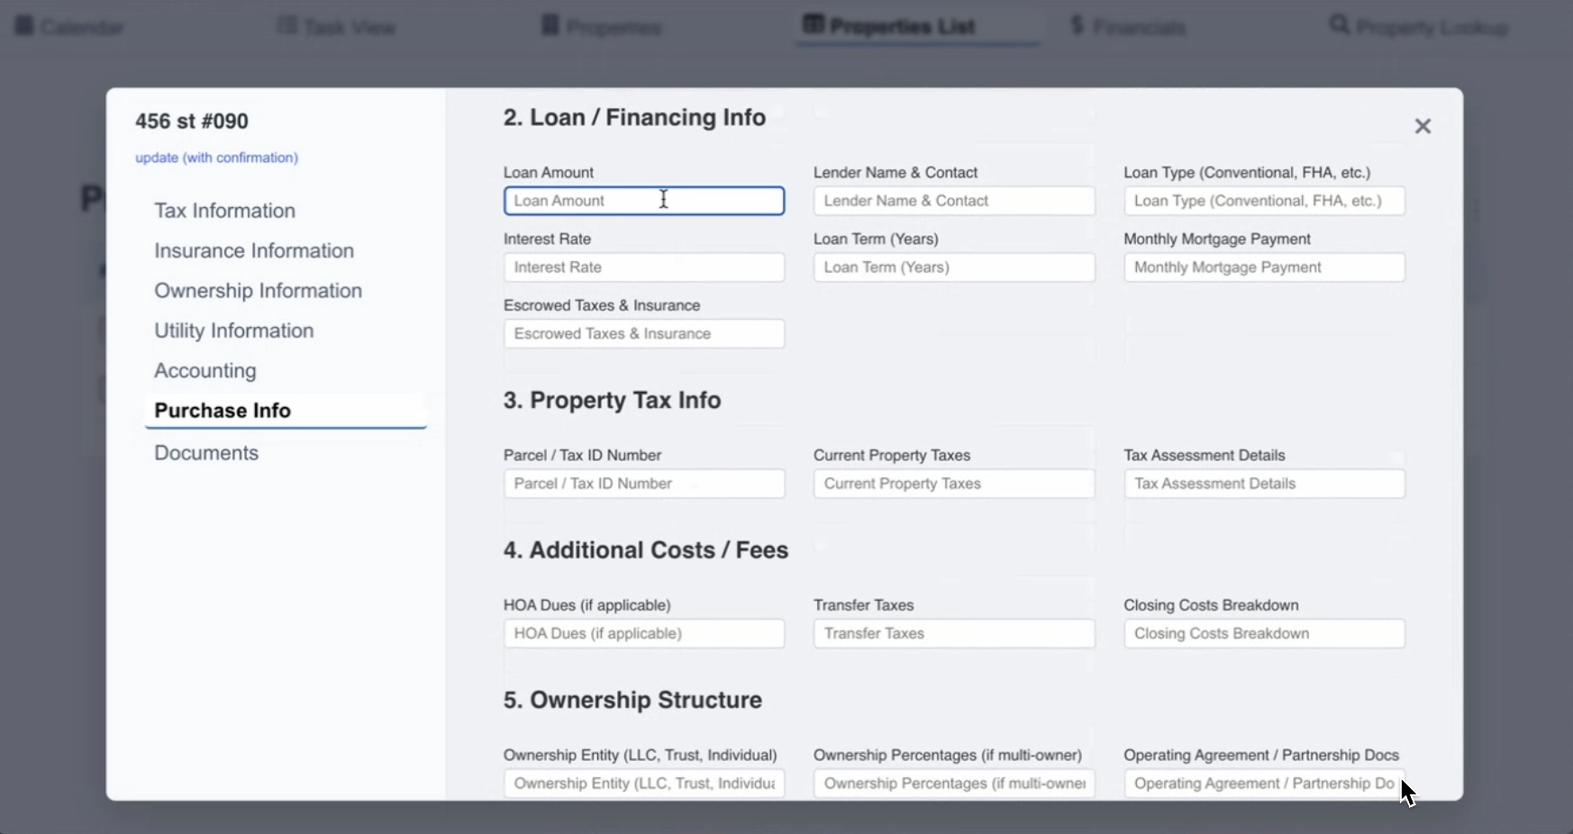Click the Ownership Percentages input field
Screen dimensions: 1573x834
pyautogui.click(x=954, y=784)
